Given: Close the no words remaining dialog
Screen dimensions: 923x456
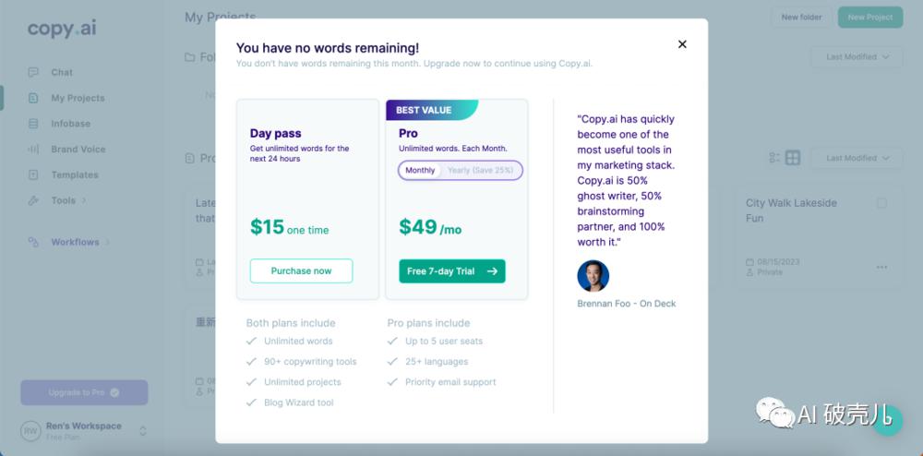Looking at the screenshot, I should [682, 44].
